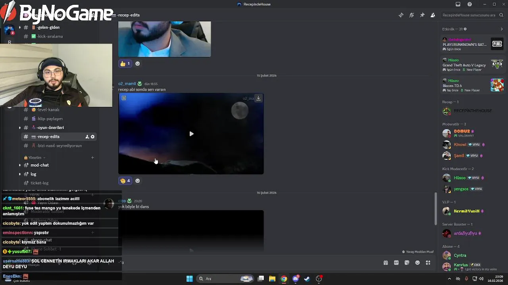Image resolution: width=508 pixels, height=285 pixels.
Task: Add reaction beside the count 4 reaction
Action: click(137, 180)
